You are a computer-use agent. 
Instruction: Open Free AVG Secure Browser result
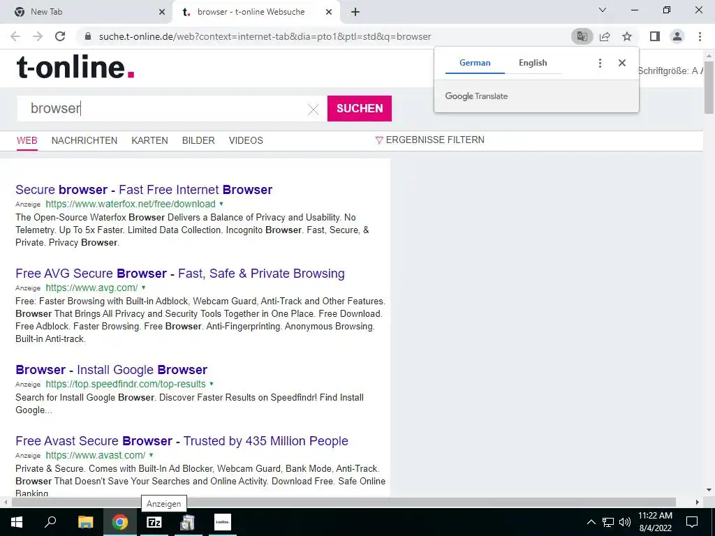(179, 274)
